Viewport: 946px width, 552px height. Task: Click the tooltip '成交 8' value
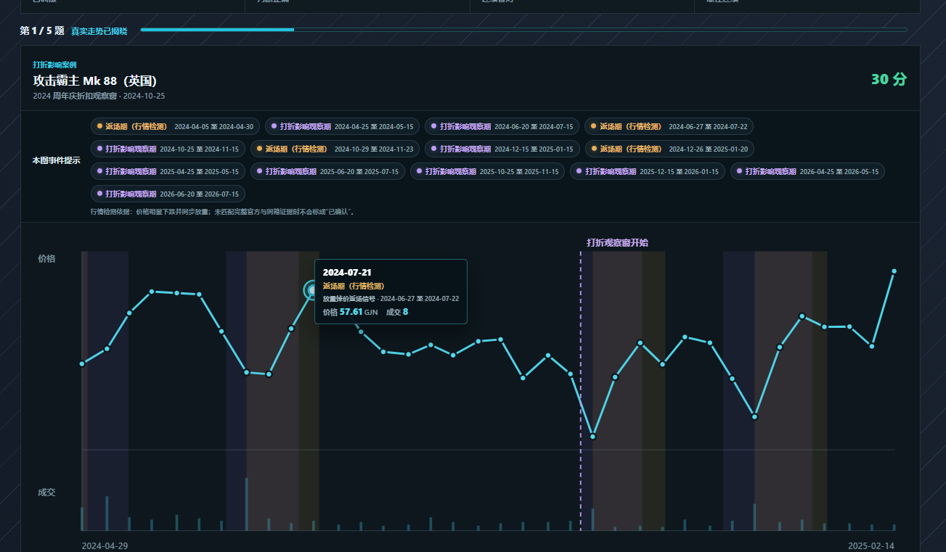(x=397, y=312)
